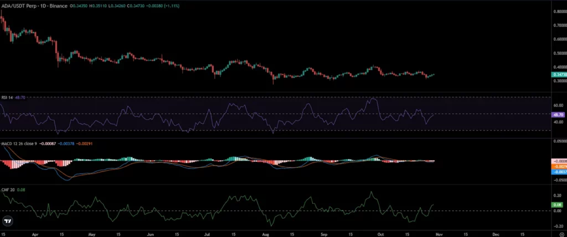Click the 0.70000 price scale label
567x237 pixels.
click(560, 25)
